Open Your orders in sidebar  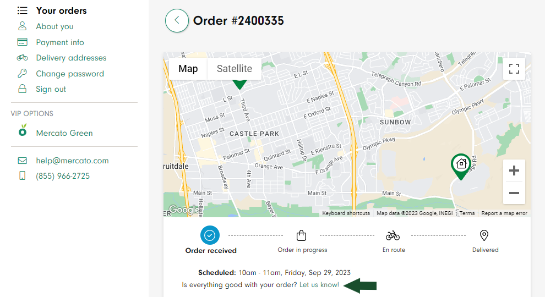tap(61, 11)
